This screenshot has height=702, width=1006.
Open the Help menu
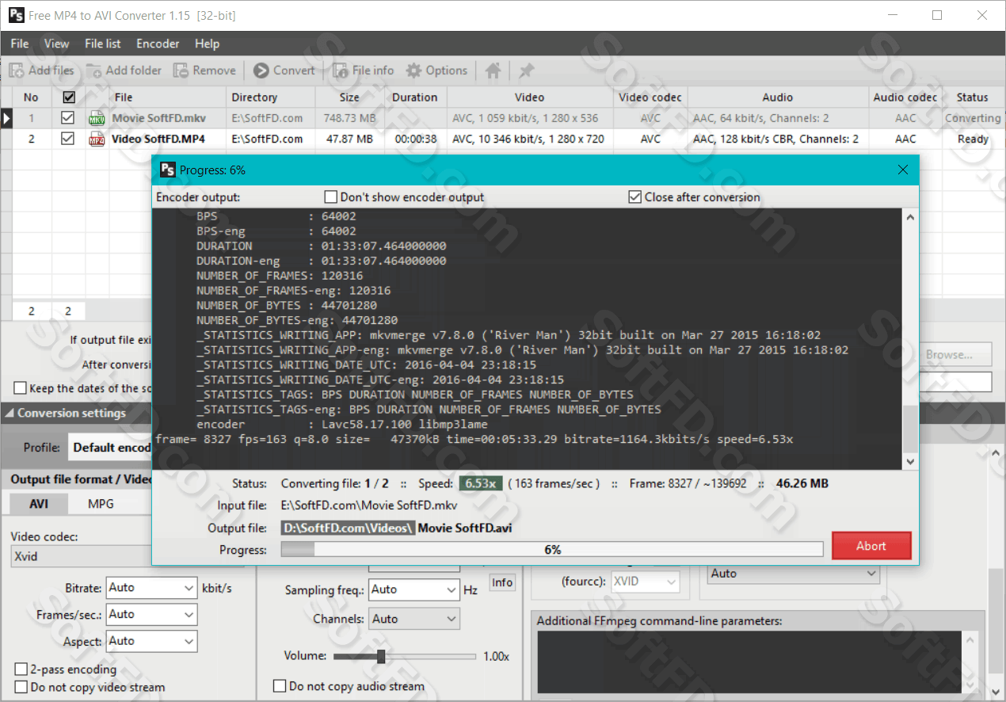[x=208, y=44]
